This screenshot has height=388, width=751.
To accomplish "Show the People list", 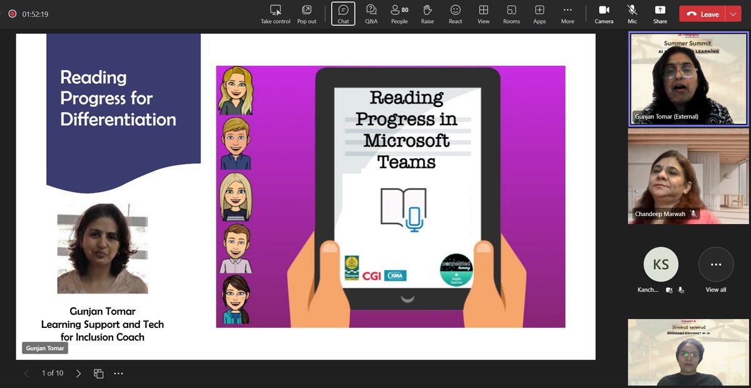I will coord(399,14).
